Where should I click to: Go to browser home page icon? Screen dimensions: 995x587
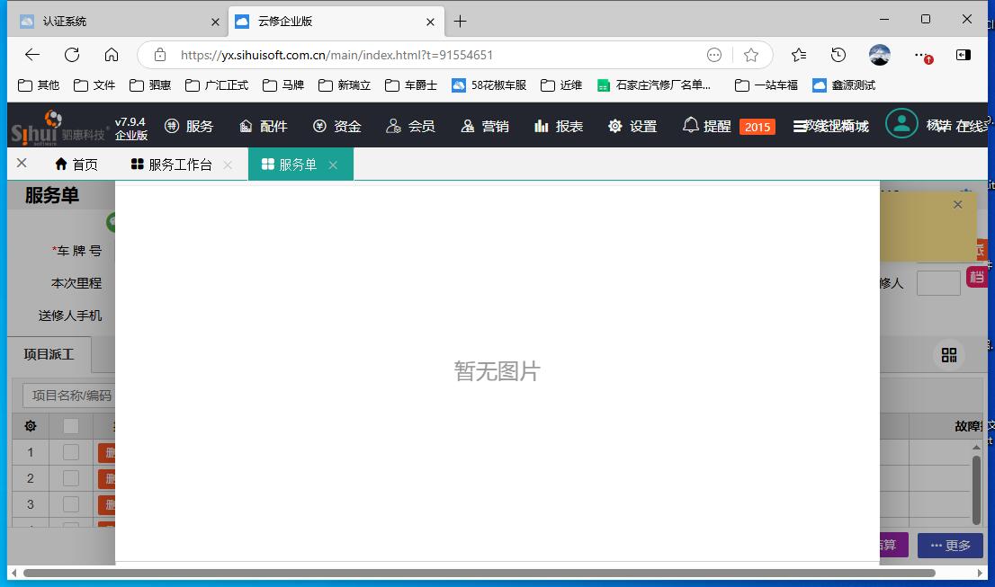coord(112,55)
